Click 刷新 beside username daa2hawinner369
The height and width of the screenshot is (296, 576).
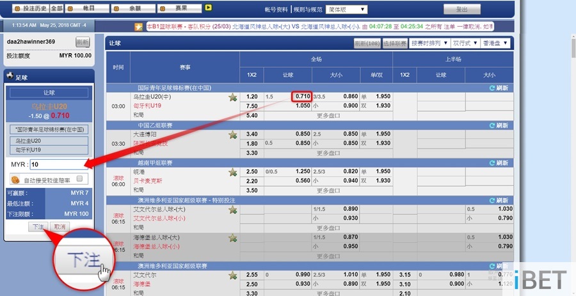(83, 42)
